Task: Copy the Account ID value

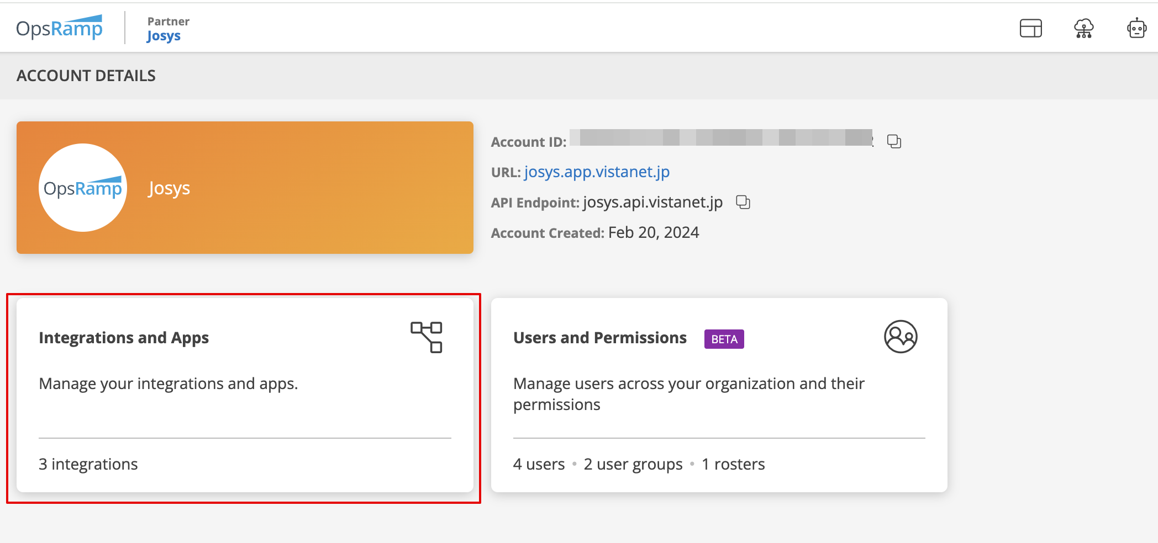Action: (x=894, y=142)
